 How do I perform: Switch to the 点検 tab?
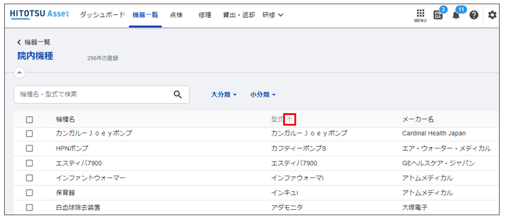176,15
